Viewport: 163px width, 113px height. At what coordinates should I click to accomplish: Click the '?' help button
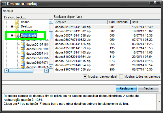(159, 102)
